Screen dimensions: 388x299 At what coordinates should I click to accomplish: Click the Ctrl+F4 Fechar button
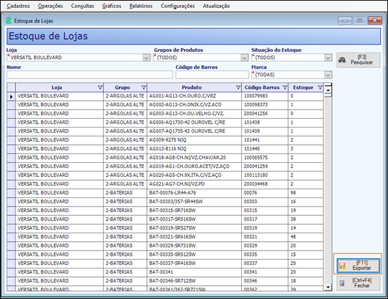358,283
